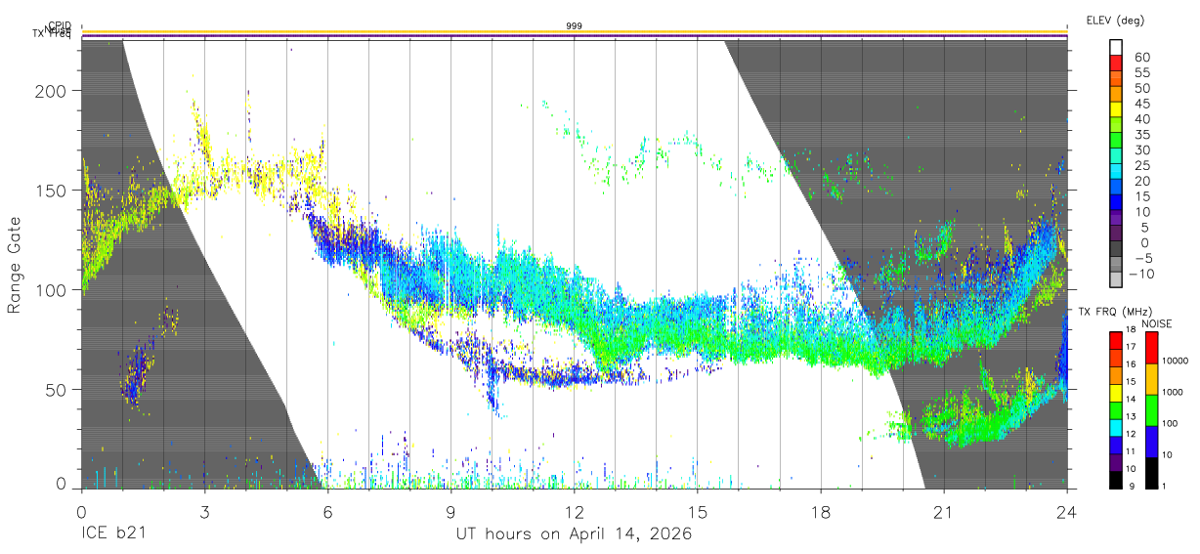Click the blue segment of the NOISE colorbar
Image resolution: width=1200 pixels, height=554 pixels.
coord(1151,440)
